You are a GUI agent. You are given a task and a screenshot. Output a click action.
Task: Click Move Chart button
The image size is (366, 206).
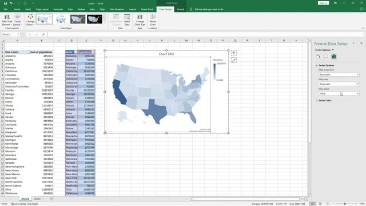153,20
